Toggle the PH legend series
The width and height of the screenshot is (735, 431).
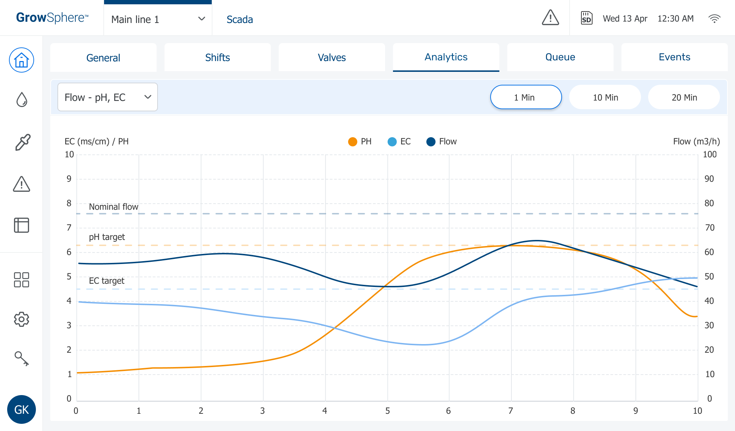click(x=360, y=142)
